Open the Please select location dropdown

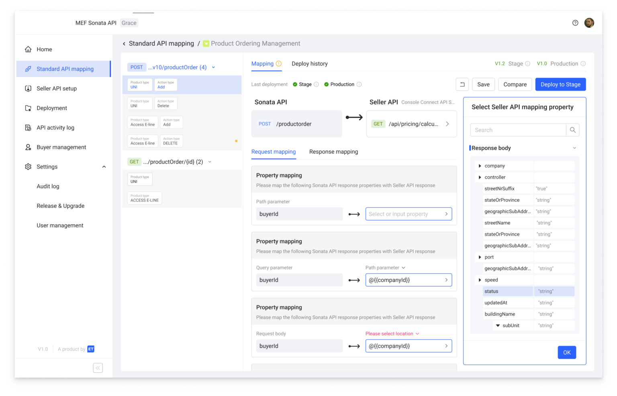click(x=392, y=333)
